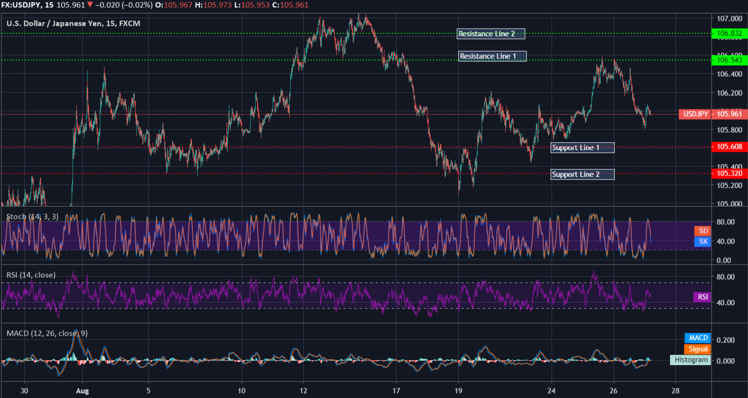Click the red down arrow in header
Viewport: 748px width, 398px height.
pyautogui.click(x=90, y=5)
